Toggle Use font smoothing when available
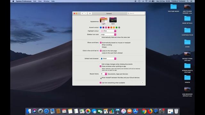 pyautogui.click(x=101, y=83)
